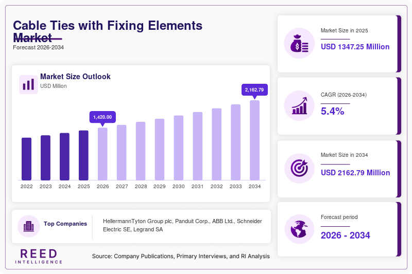412x274 pixels.
Task: Click the 2026 - 2034 forecast period text
Action: point(345,235)
